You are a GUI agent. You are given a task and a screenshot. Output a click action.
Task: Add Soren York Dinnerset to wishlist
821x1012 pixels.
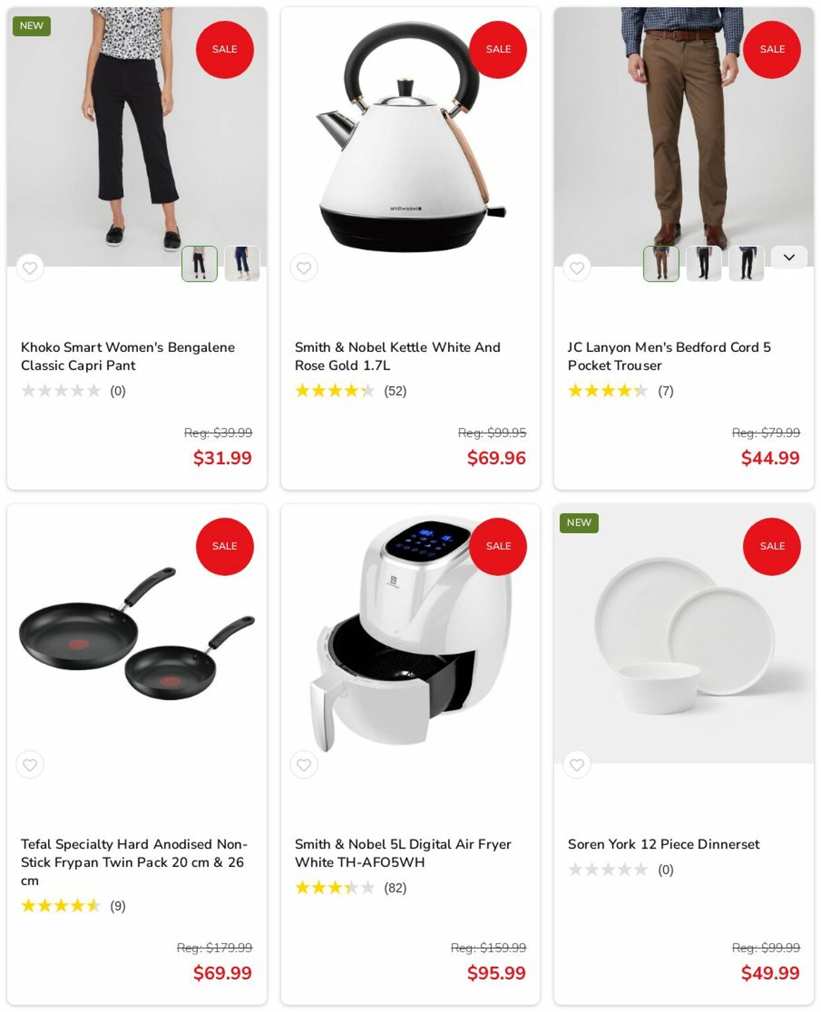577,764
